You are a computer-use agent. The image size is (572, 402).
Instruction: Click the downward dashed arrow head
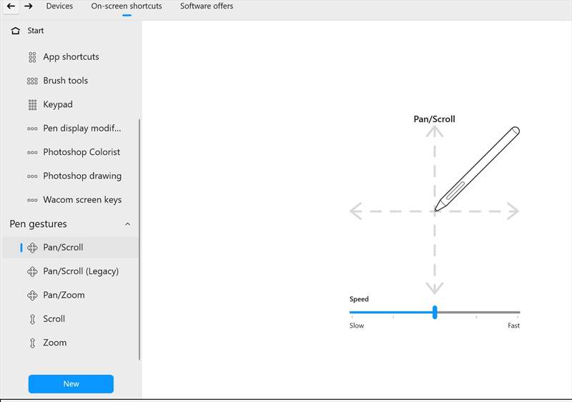(435, 288)
